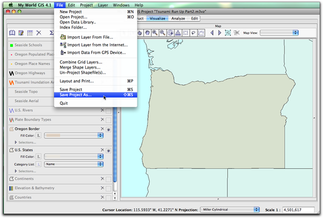The width and height of the screenshot is (323, 218).
Task: Remove the Countries layer X
Action: point(102,197)
